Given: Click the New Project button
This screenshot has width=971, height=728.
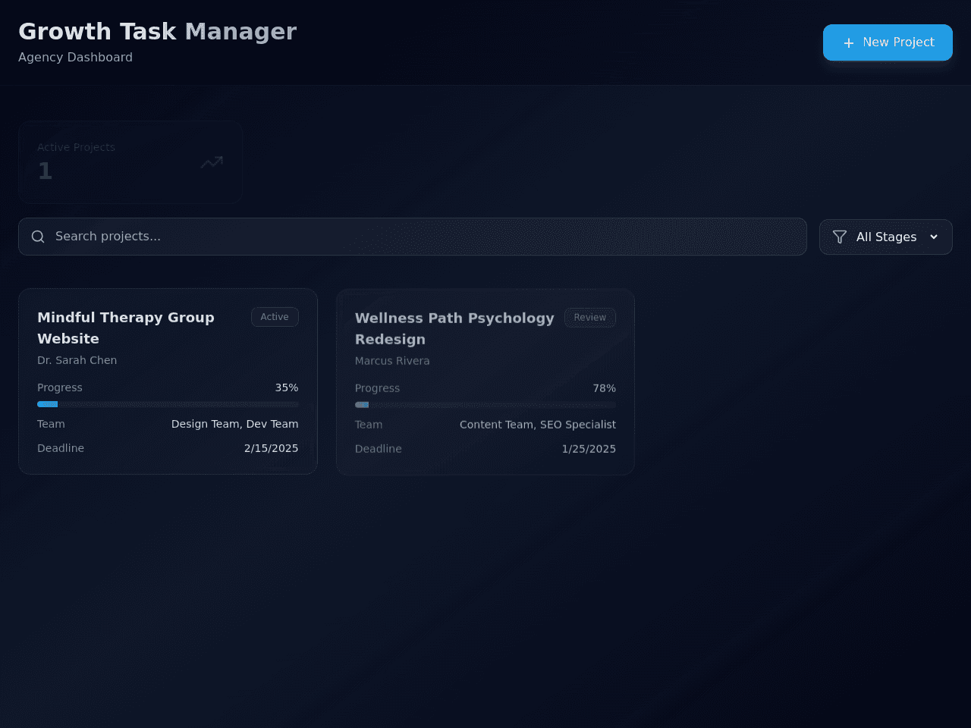Looking at the screenshot, I should [888, 42].
